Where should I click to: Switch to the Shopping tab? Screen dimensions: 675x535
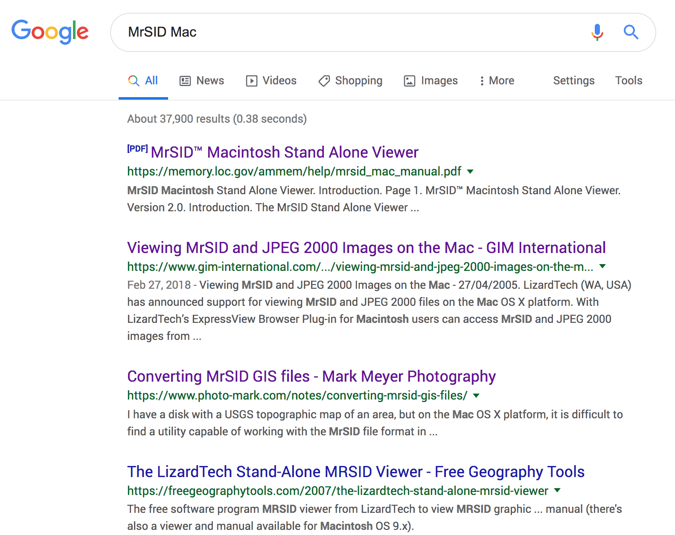tap(350, 81)
